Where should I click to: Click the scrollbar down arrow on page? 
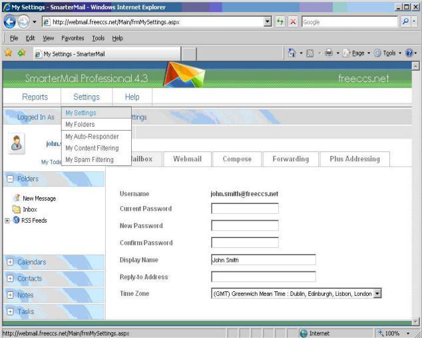415,321
